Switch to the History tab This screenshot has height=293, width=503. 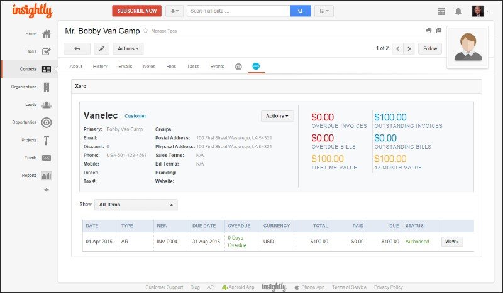(x=100, y=66)
